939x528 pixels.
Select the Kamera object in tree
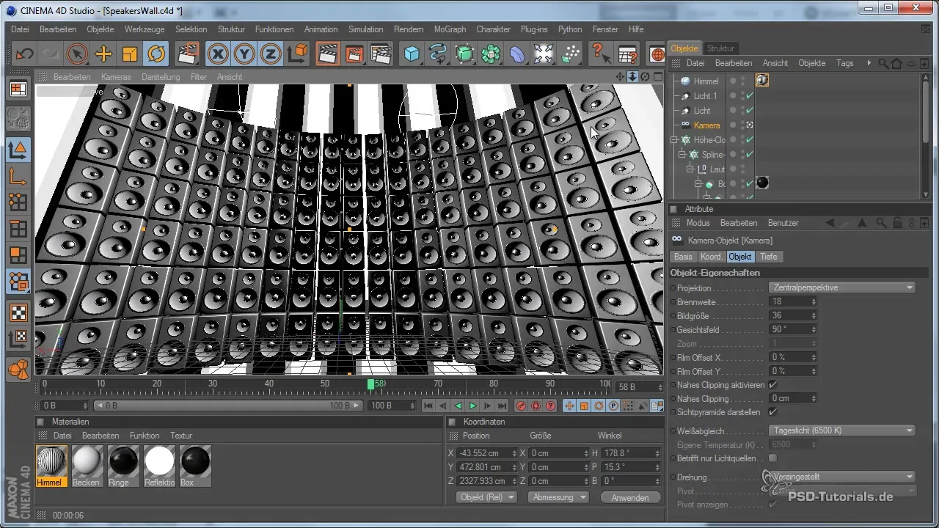click(x=707, y=125)
